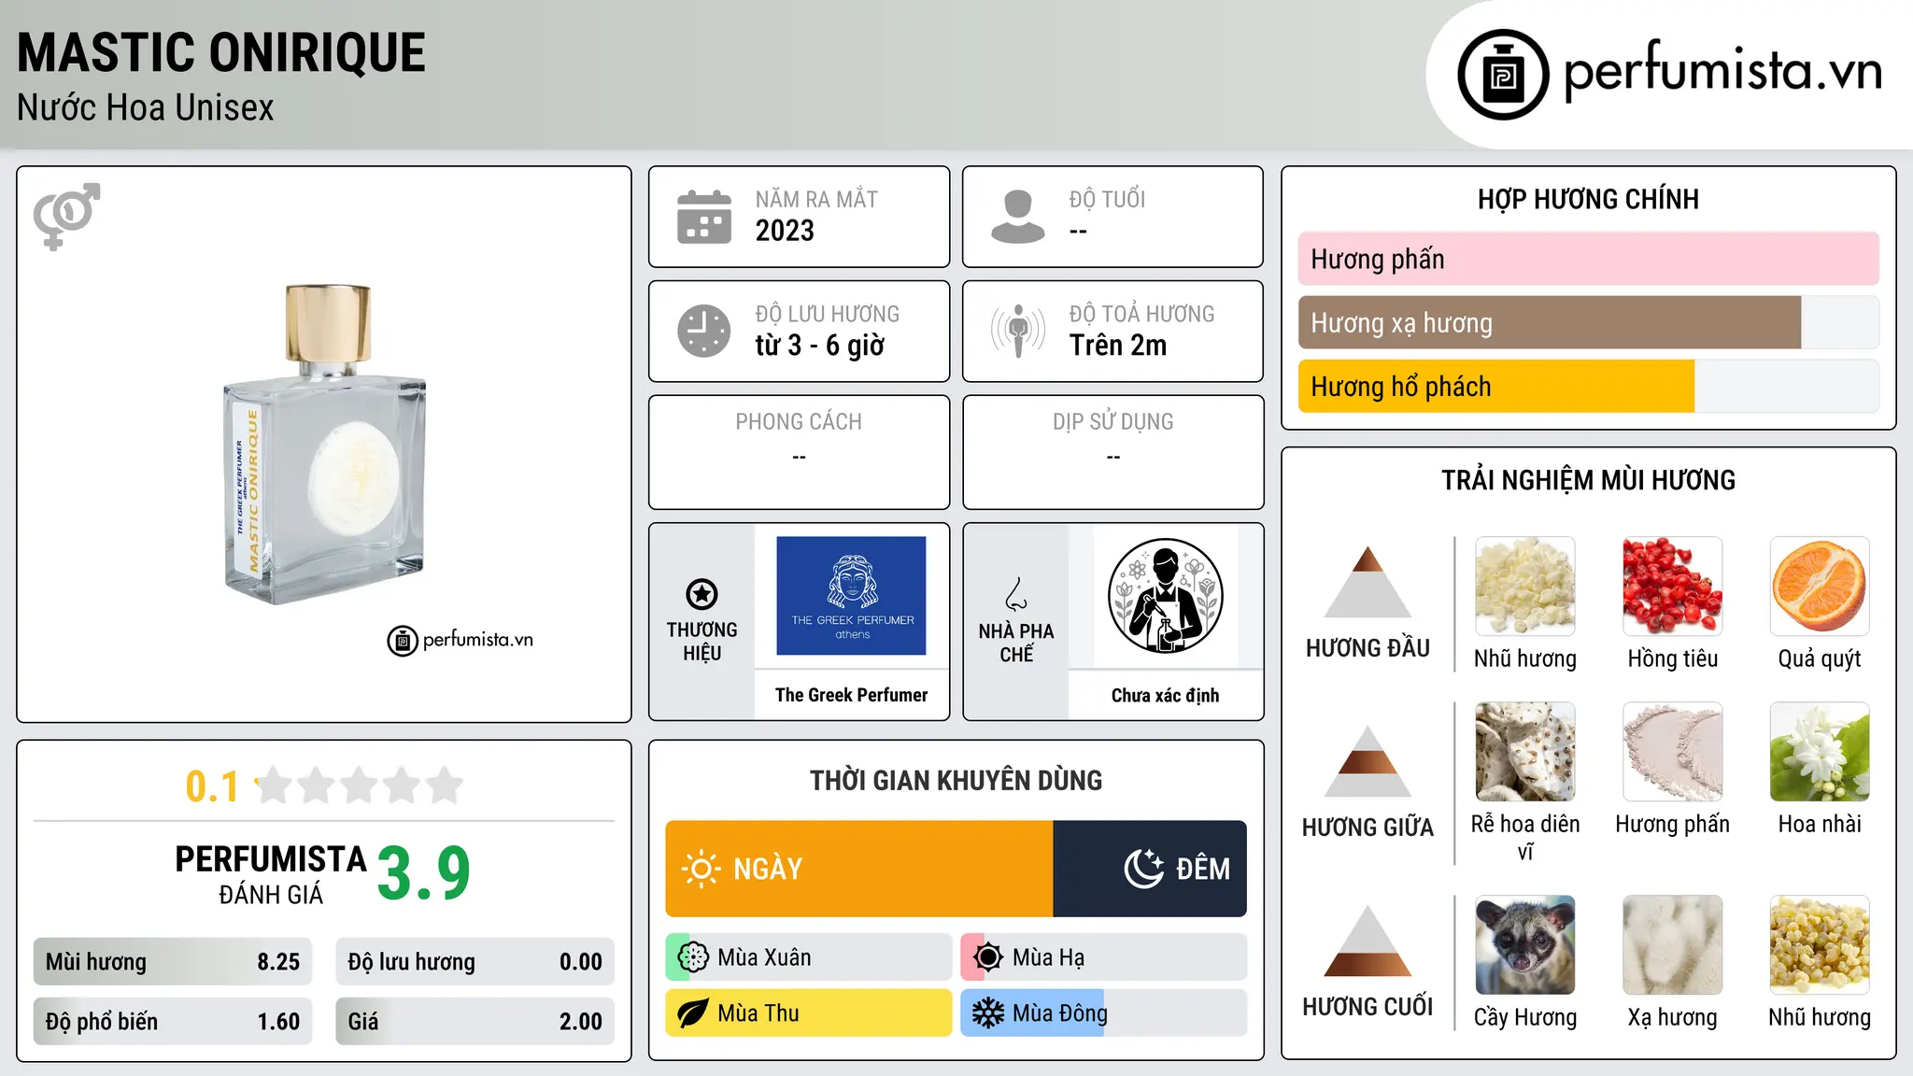Click the orange Ngày usage bar
The width and height of the screenshot is (1913, 1076).
(859, 869)
